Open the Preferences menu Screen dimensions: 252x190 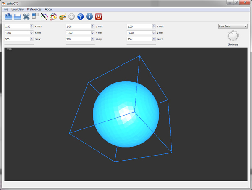[x=34, y=9]
